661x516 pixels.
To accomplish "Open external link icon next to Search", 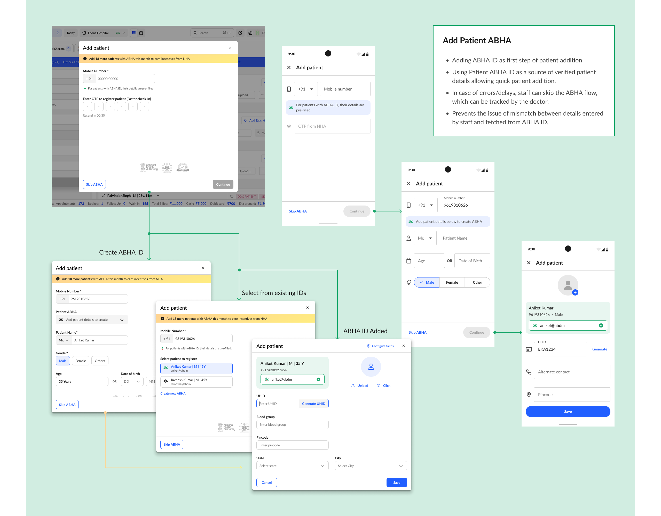I will click(x=240, y=33).
